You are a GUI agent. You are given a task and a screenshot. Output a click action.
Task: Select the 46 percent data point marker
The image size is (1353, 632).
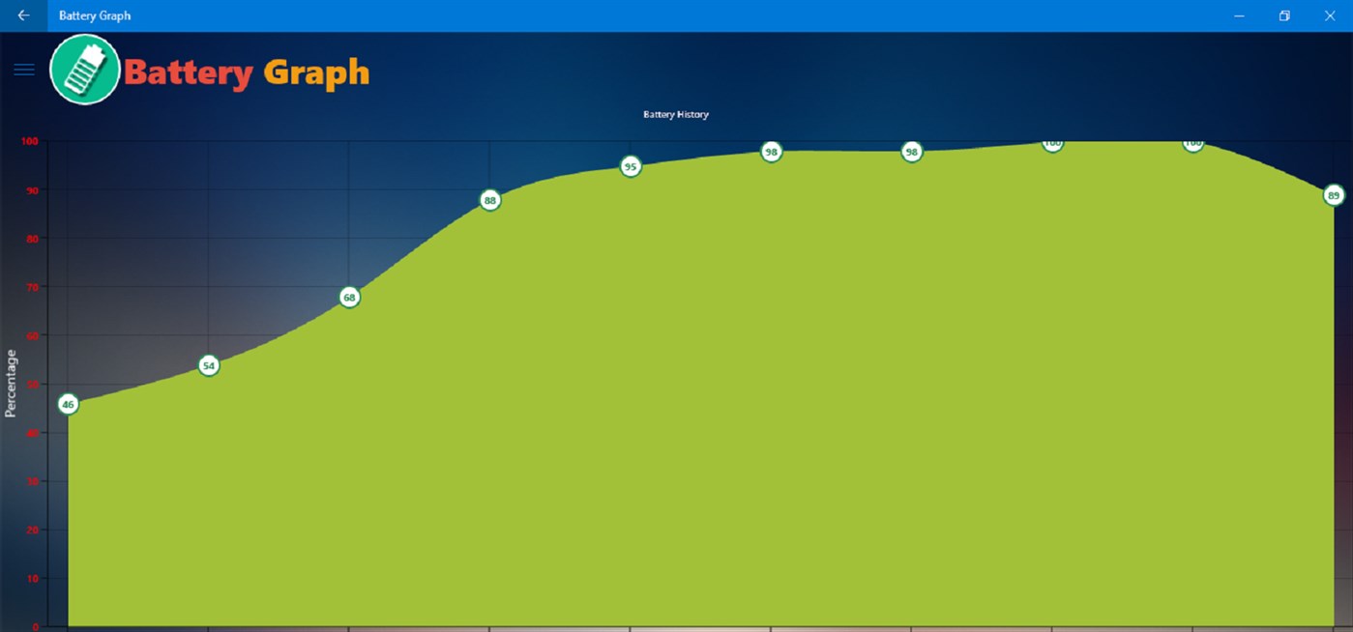tap(68, 404)
